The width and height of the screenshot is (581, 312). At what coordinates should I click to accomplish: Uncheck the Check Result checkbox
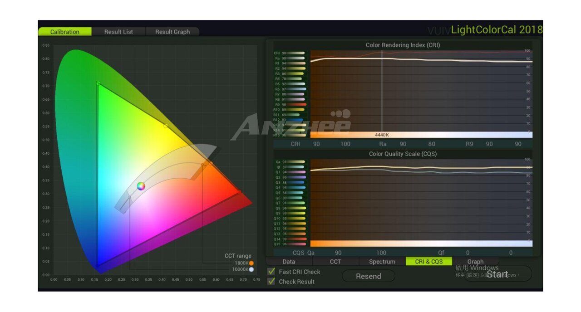click(x=271, y=282)
